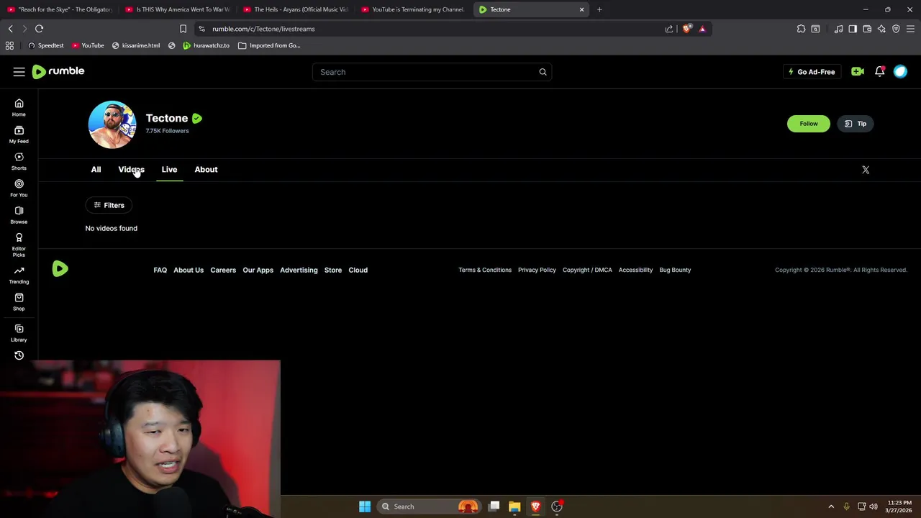The image size is (921, 518).
Task: Open Home in the sidebar
Action: tap(19, 107)
